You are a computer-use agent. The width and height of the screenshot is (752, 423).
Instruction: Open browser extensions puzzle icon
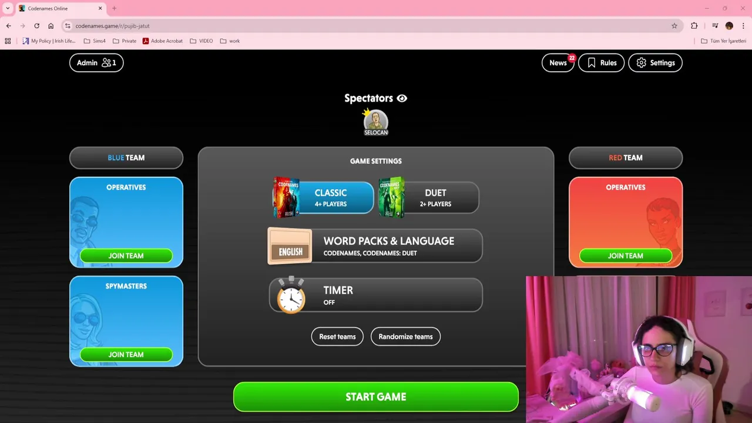[694, 26]
